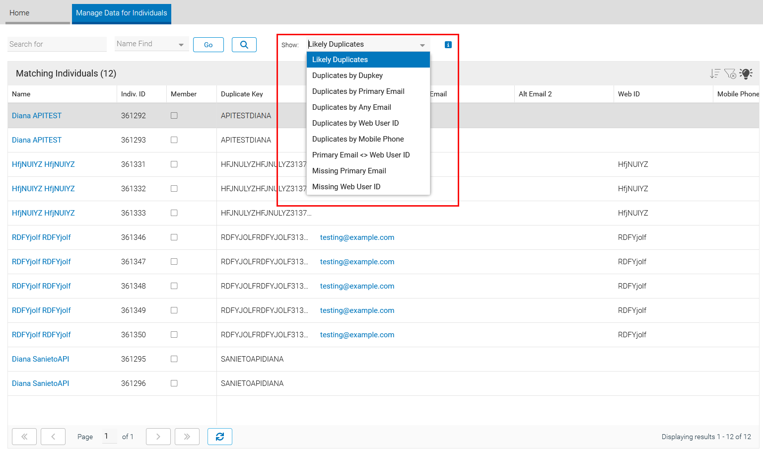Go to the last page arrow
Image resolution: width=763 pixels, height=453 pixels.
click(x=187, y=437)
